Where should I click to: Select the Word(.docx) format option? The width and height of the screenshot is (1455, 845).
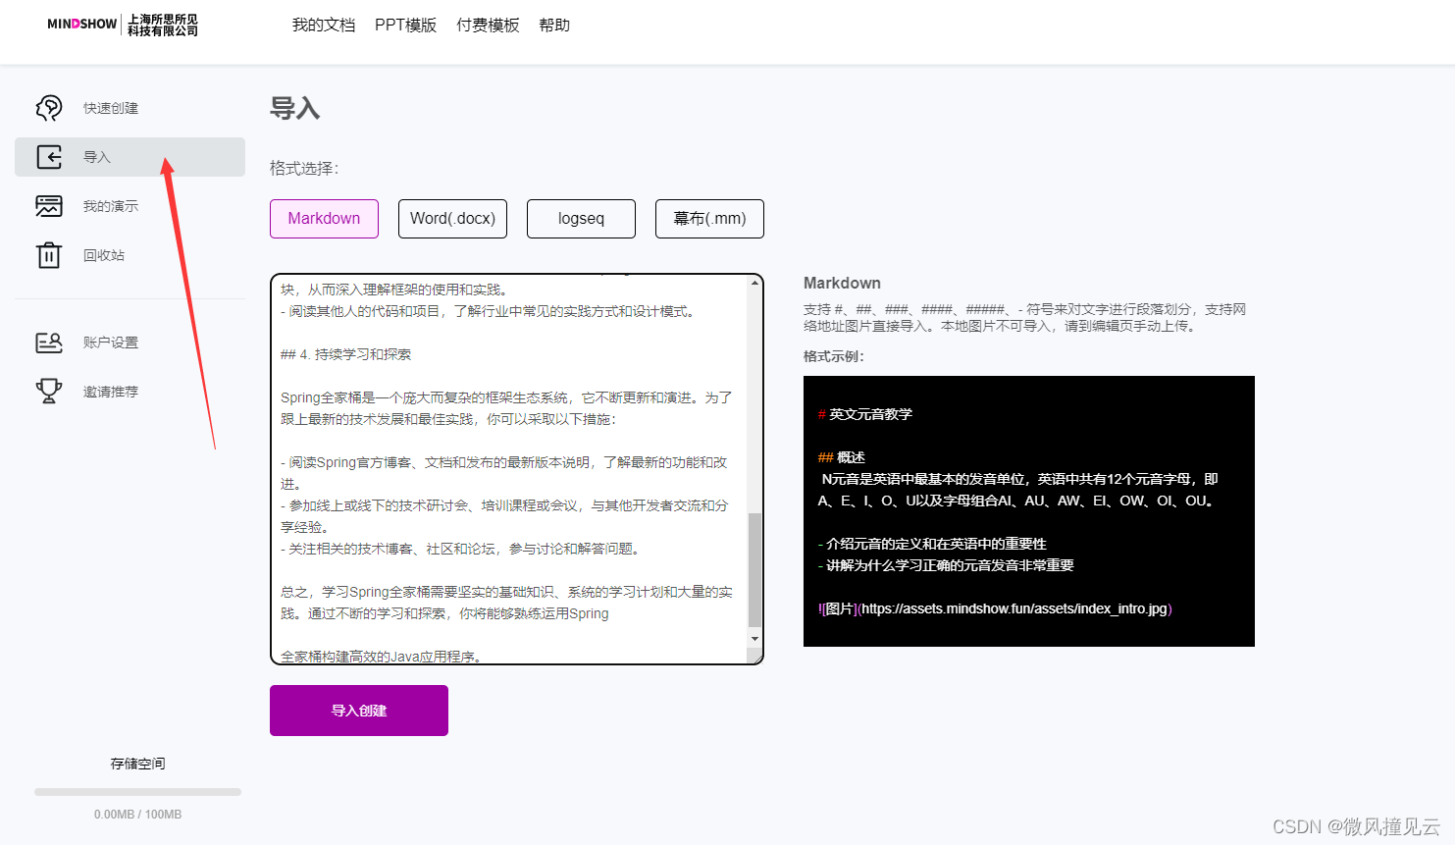click(x=452, y=219)
